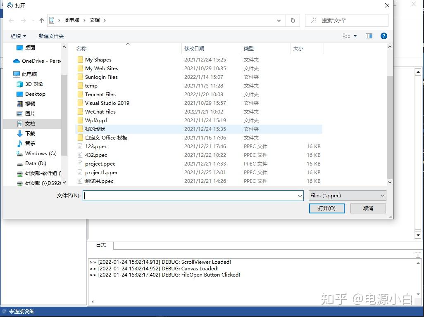Screen dimensions: 424x317
Task: Toggle the preview pane icon
Action: 369,36
